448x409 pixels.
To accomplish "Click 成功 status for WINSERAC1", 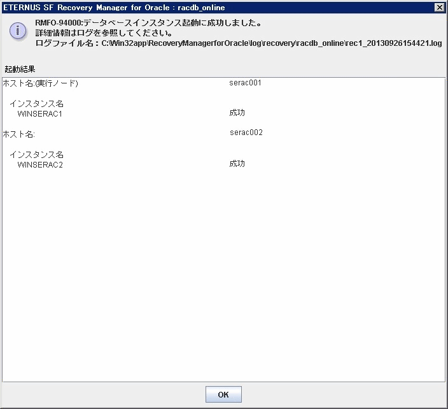I will pyautogui.click(x=237, y=113).
